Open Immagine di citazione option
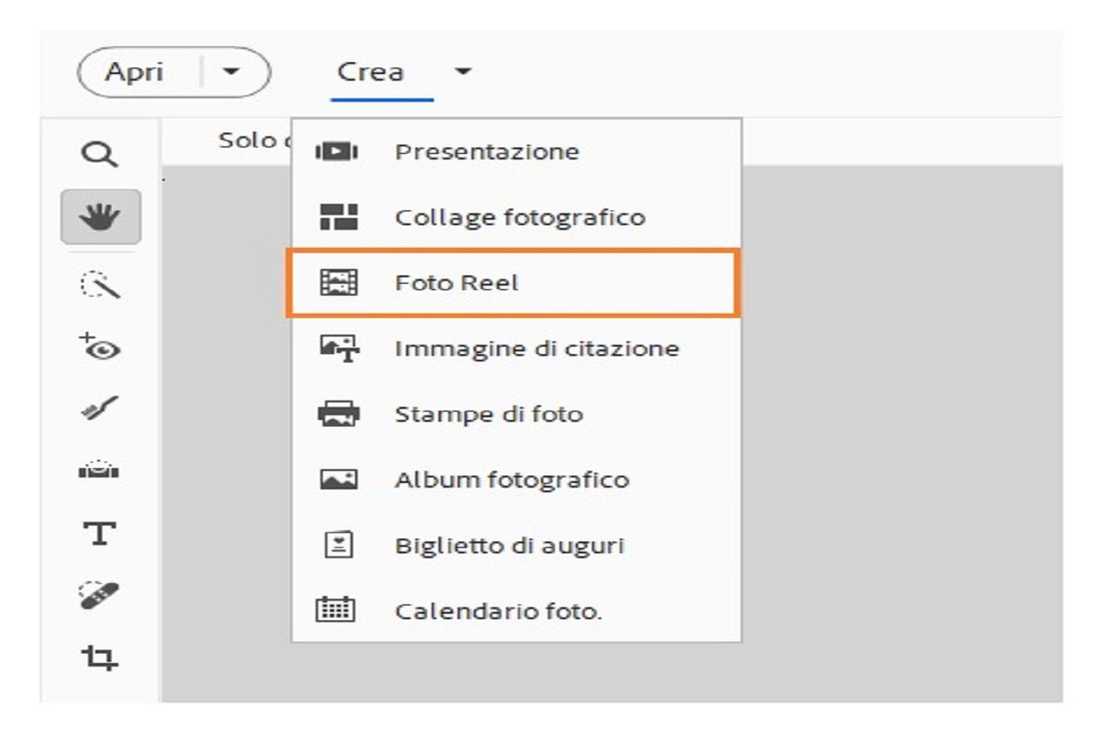Image resolution: width=1112 pixels, height=737 pixels. (537, 349)
